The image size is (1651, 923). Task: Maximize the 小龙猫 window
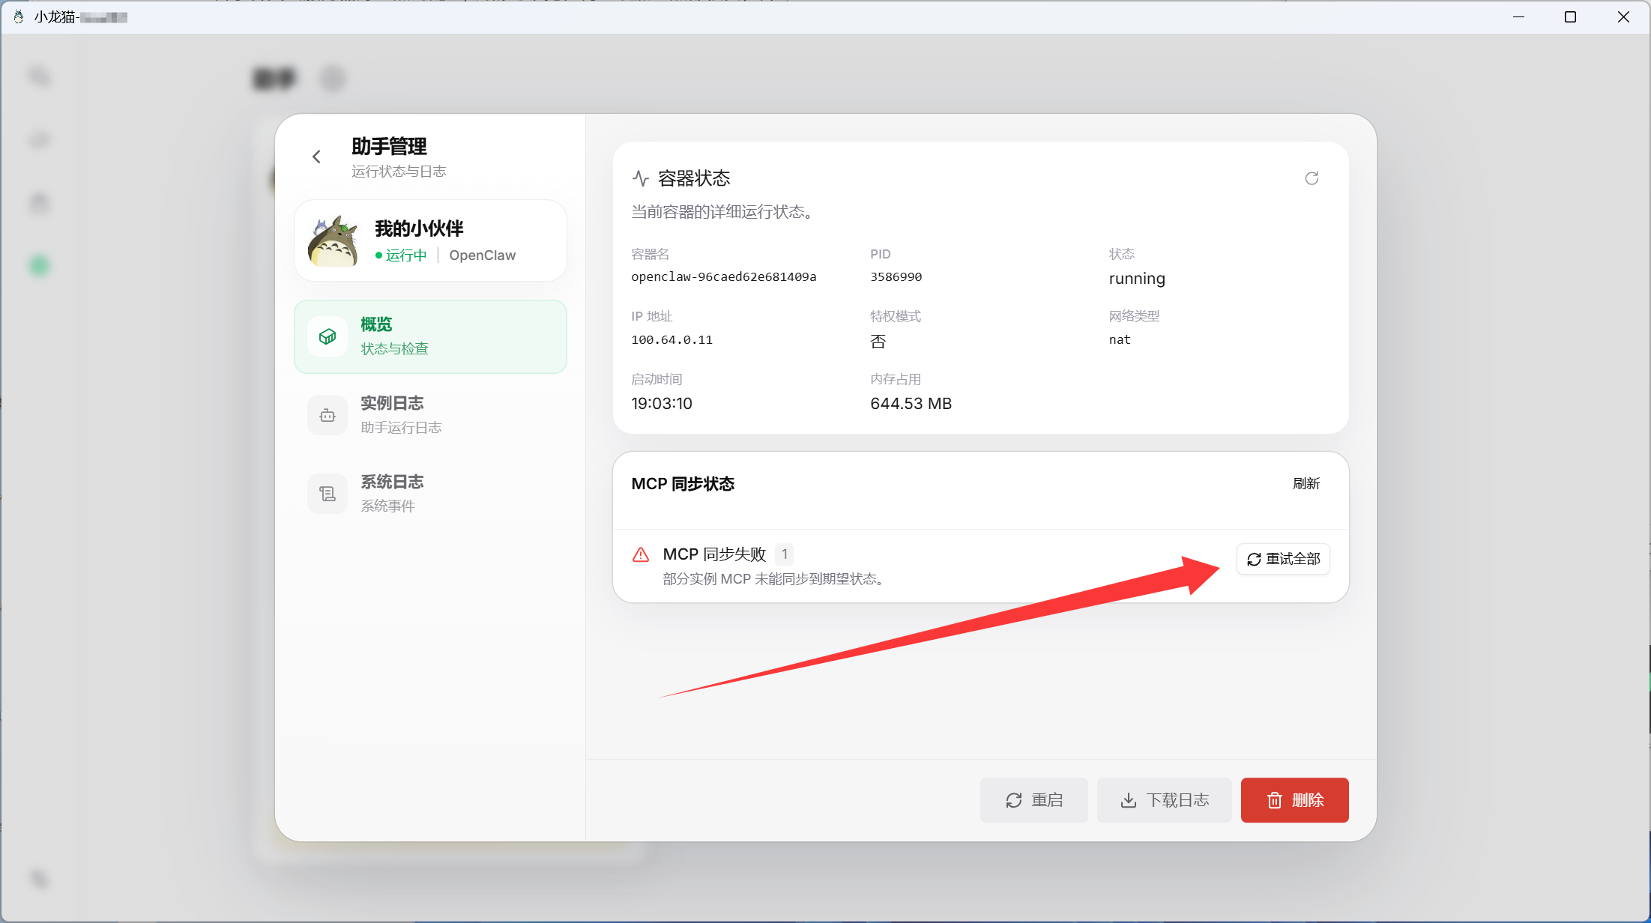[x=1570, y=16]
